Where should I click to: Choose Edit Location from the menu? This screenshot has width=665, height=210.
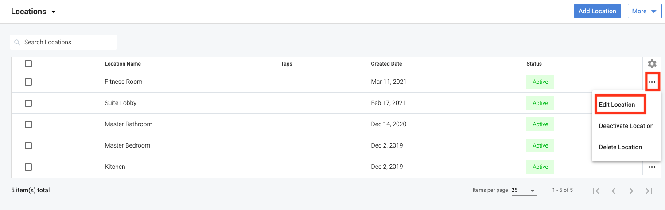[x=617, y=105]
